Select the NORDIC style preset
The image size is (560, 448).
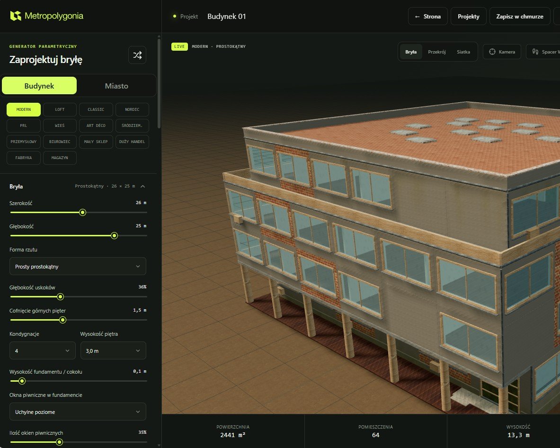click(x=132, y=110)
